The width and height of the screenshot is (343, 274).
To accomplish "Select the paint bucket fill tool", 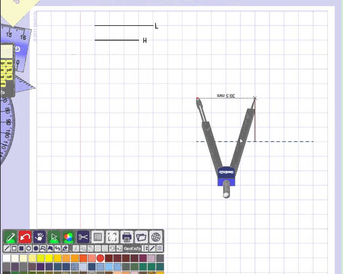I will click(65, 249).
